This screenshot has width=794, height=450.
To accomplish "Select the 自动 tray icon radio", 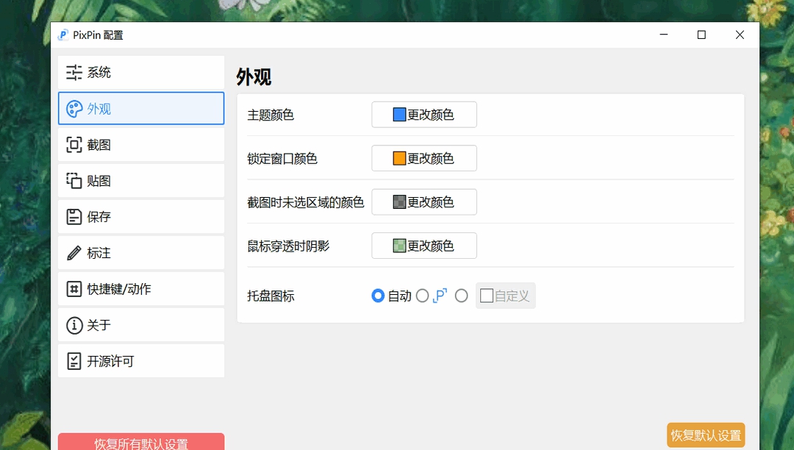I will 378,296.
